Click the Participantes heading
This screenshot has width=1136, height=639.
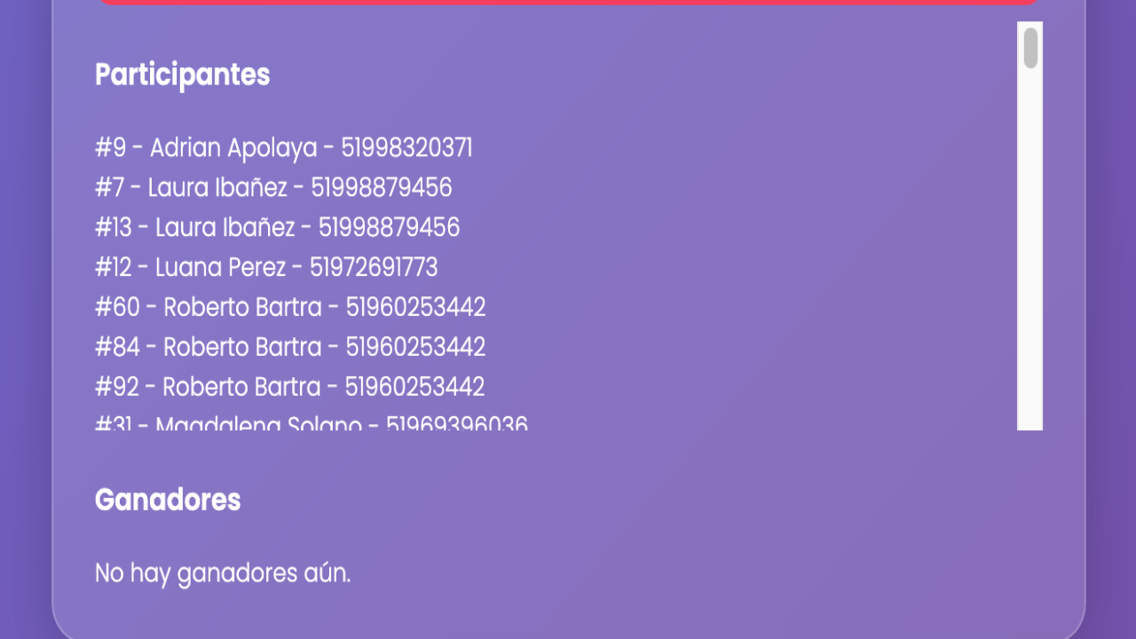tap(182, 75)
